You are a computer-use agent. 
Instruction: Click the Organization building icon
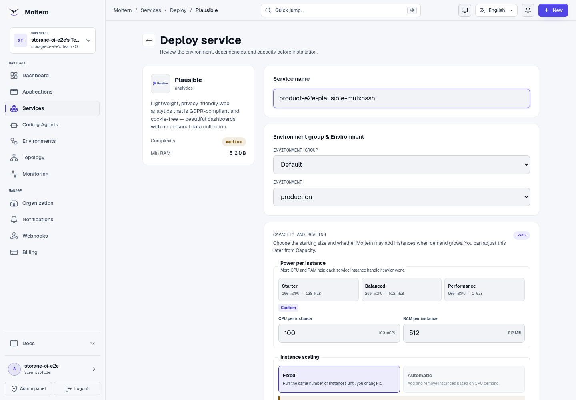point(14,203)
